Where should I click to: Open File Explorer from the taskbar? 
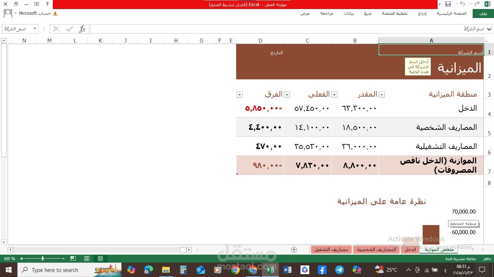pos(166,270)
